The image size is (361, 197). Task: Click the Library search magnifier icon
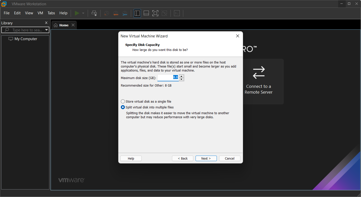point(7,30)
